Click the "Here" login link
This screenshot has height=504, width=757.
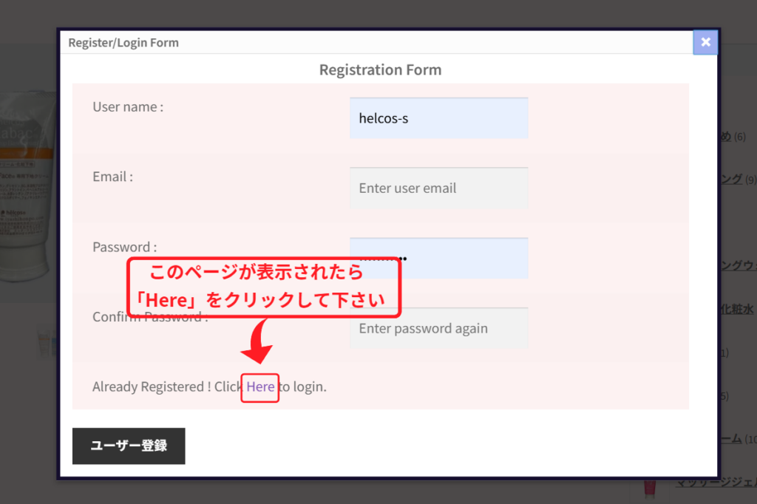click(x=260, y=386)
